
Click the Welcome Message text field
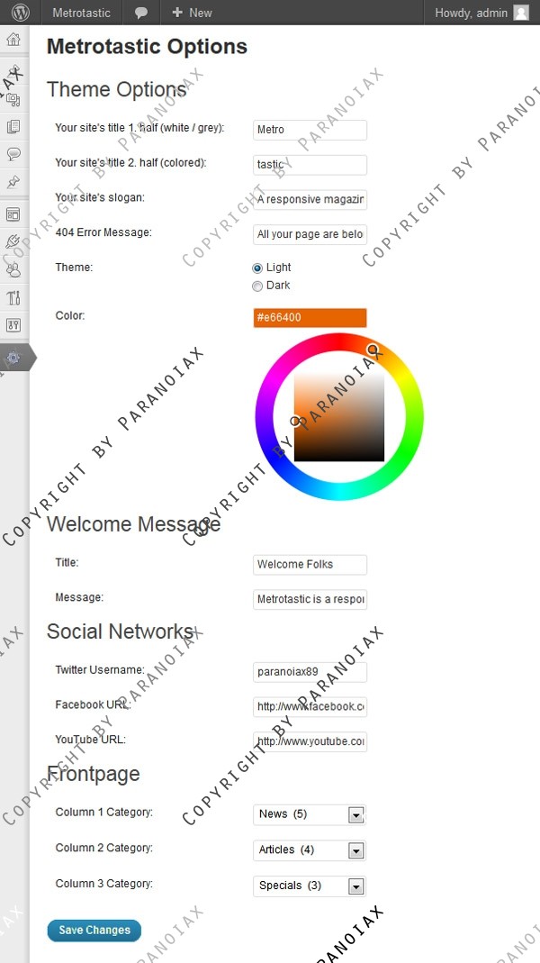click(310, 599)
